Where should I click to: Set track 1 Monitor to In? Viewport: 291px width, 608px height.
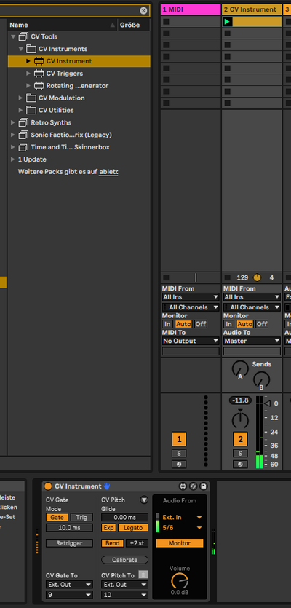pos(167,324)
